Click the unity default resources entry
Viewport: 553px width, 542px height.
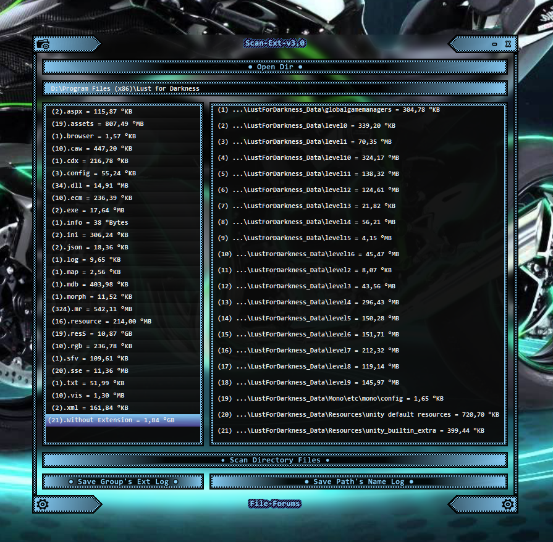click(358, 414)
